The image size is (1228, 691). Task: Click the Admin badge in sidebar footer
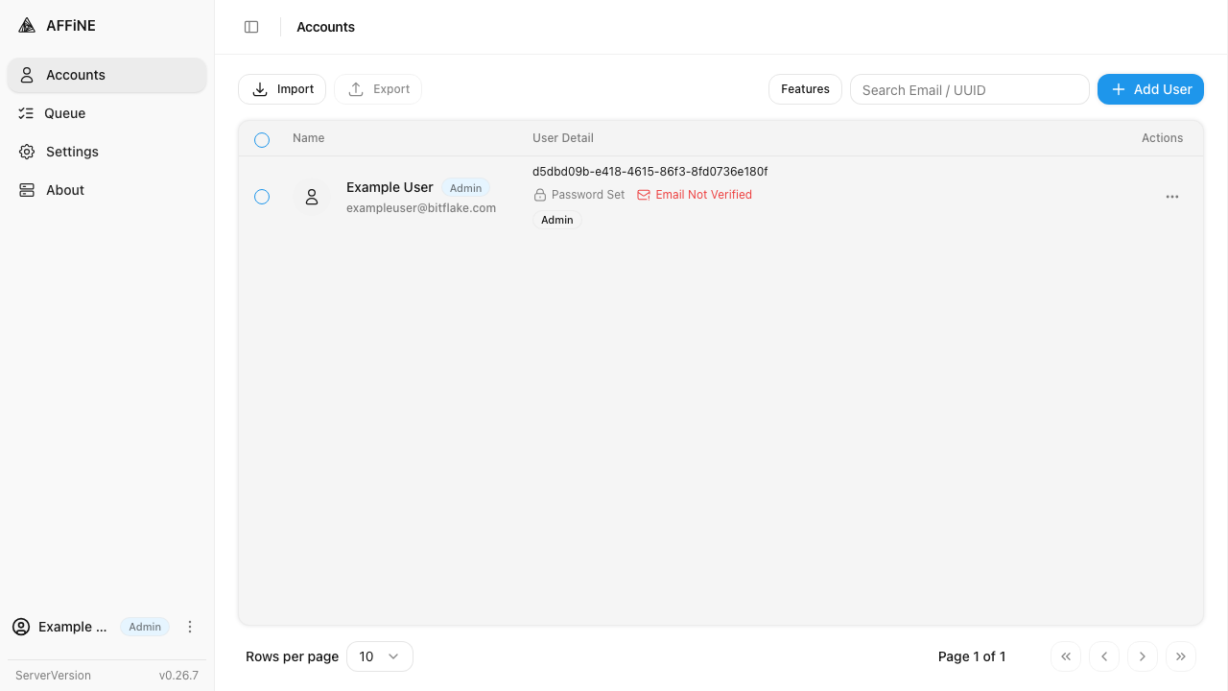(x=145, y=627)
